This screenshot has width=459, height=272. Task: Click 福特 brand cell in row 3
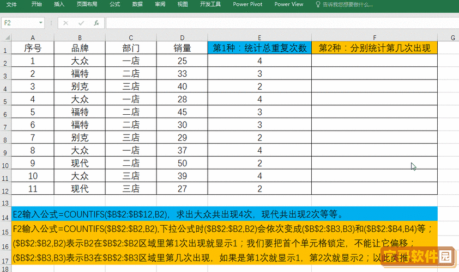pyautogui.click(x=80, y=73)
